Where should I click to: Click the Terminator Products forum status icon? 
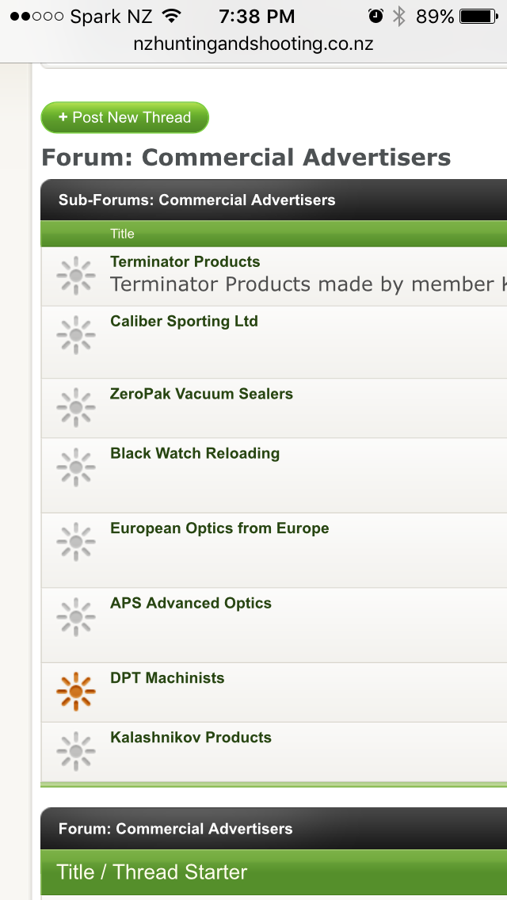pyautogui.click(x=76, y=276)
